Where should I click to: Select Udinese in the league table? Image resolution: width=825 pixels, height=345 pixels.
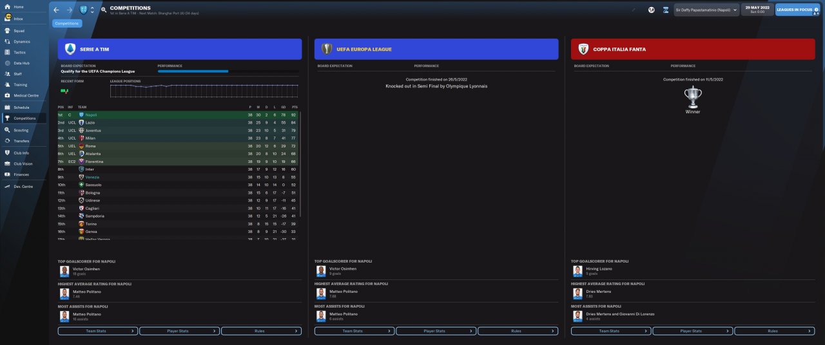click(x=178, y=200)
